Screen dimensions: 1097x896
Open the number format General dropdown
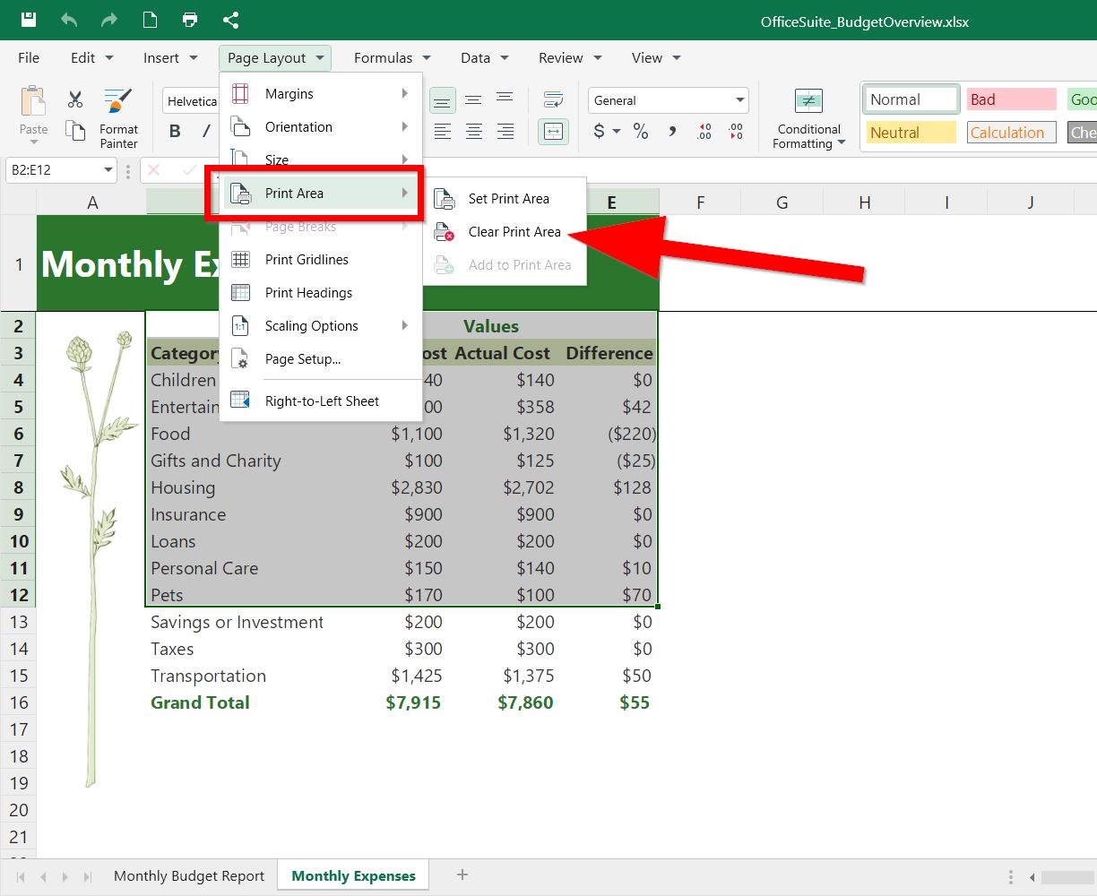740,100
